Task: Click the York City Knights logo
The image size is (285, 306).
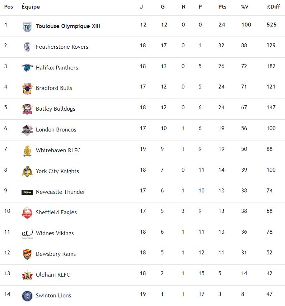Action: click(x=27, y=171)
